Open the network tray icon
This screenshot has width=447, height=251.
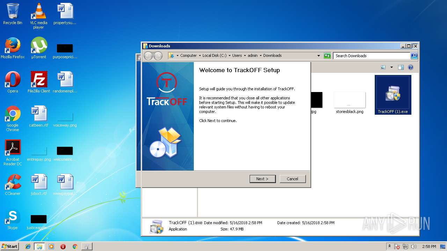406,246
